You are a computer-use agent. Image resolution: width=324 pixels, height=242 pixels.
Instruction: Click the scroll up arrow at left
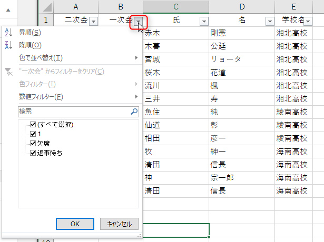click(8, 10)
